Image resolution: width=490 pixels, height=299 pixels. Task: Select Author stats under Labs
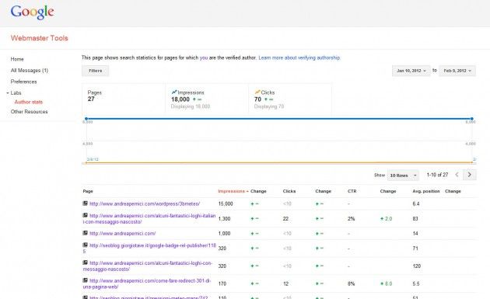(29, 102)
